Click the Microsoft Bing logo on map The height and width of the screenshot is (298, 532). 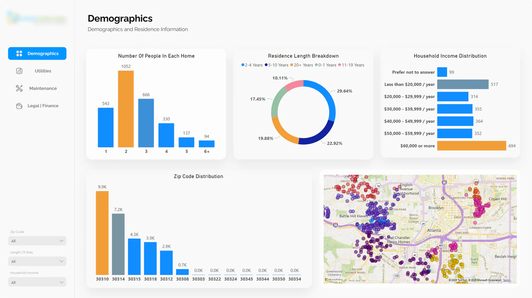(334, 279)
